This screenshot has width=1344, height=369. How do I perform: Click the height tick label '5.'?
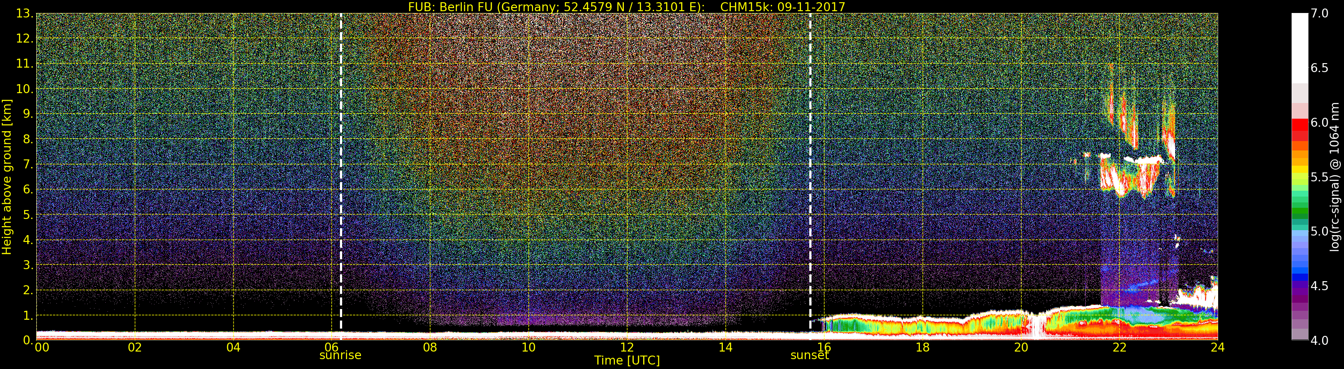coord(28,215)
